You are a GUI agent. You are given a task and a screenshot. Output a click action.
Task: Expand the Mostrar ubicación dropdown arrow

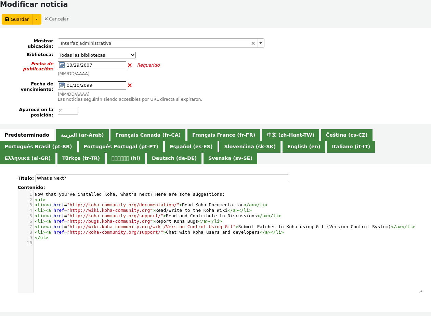(260, 43)
